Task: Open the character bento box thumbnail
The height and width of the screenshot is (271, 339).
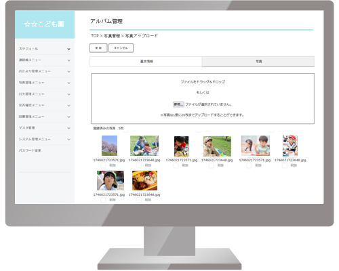Action: (144, 180)
